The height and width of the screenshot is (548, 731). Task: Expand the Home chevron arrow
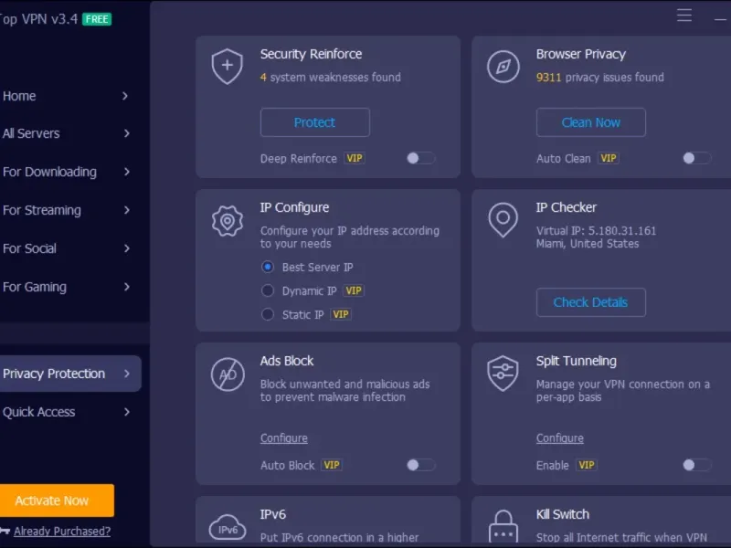click(x=125, y=96)
